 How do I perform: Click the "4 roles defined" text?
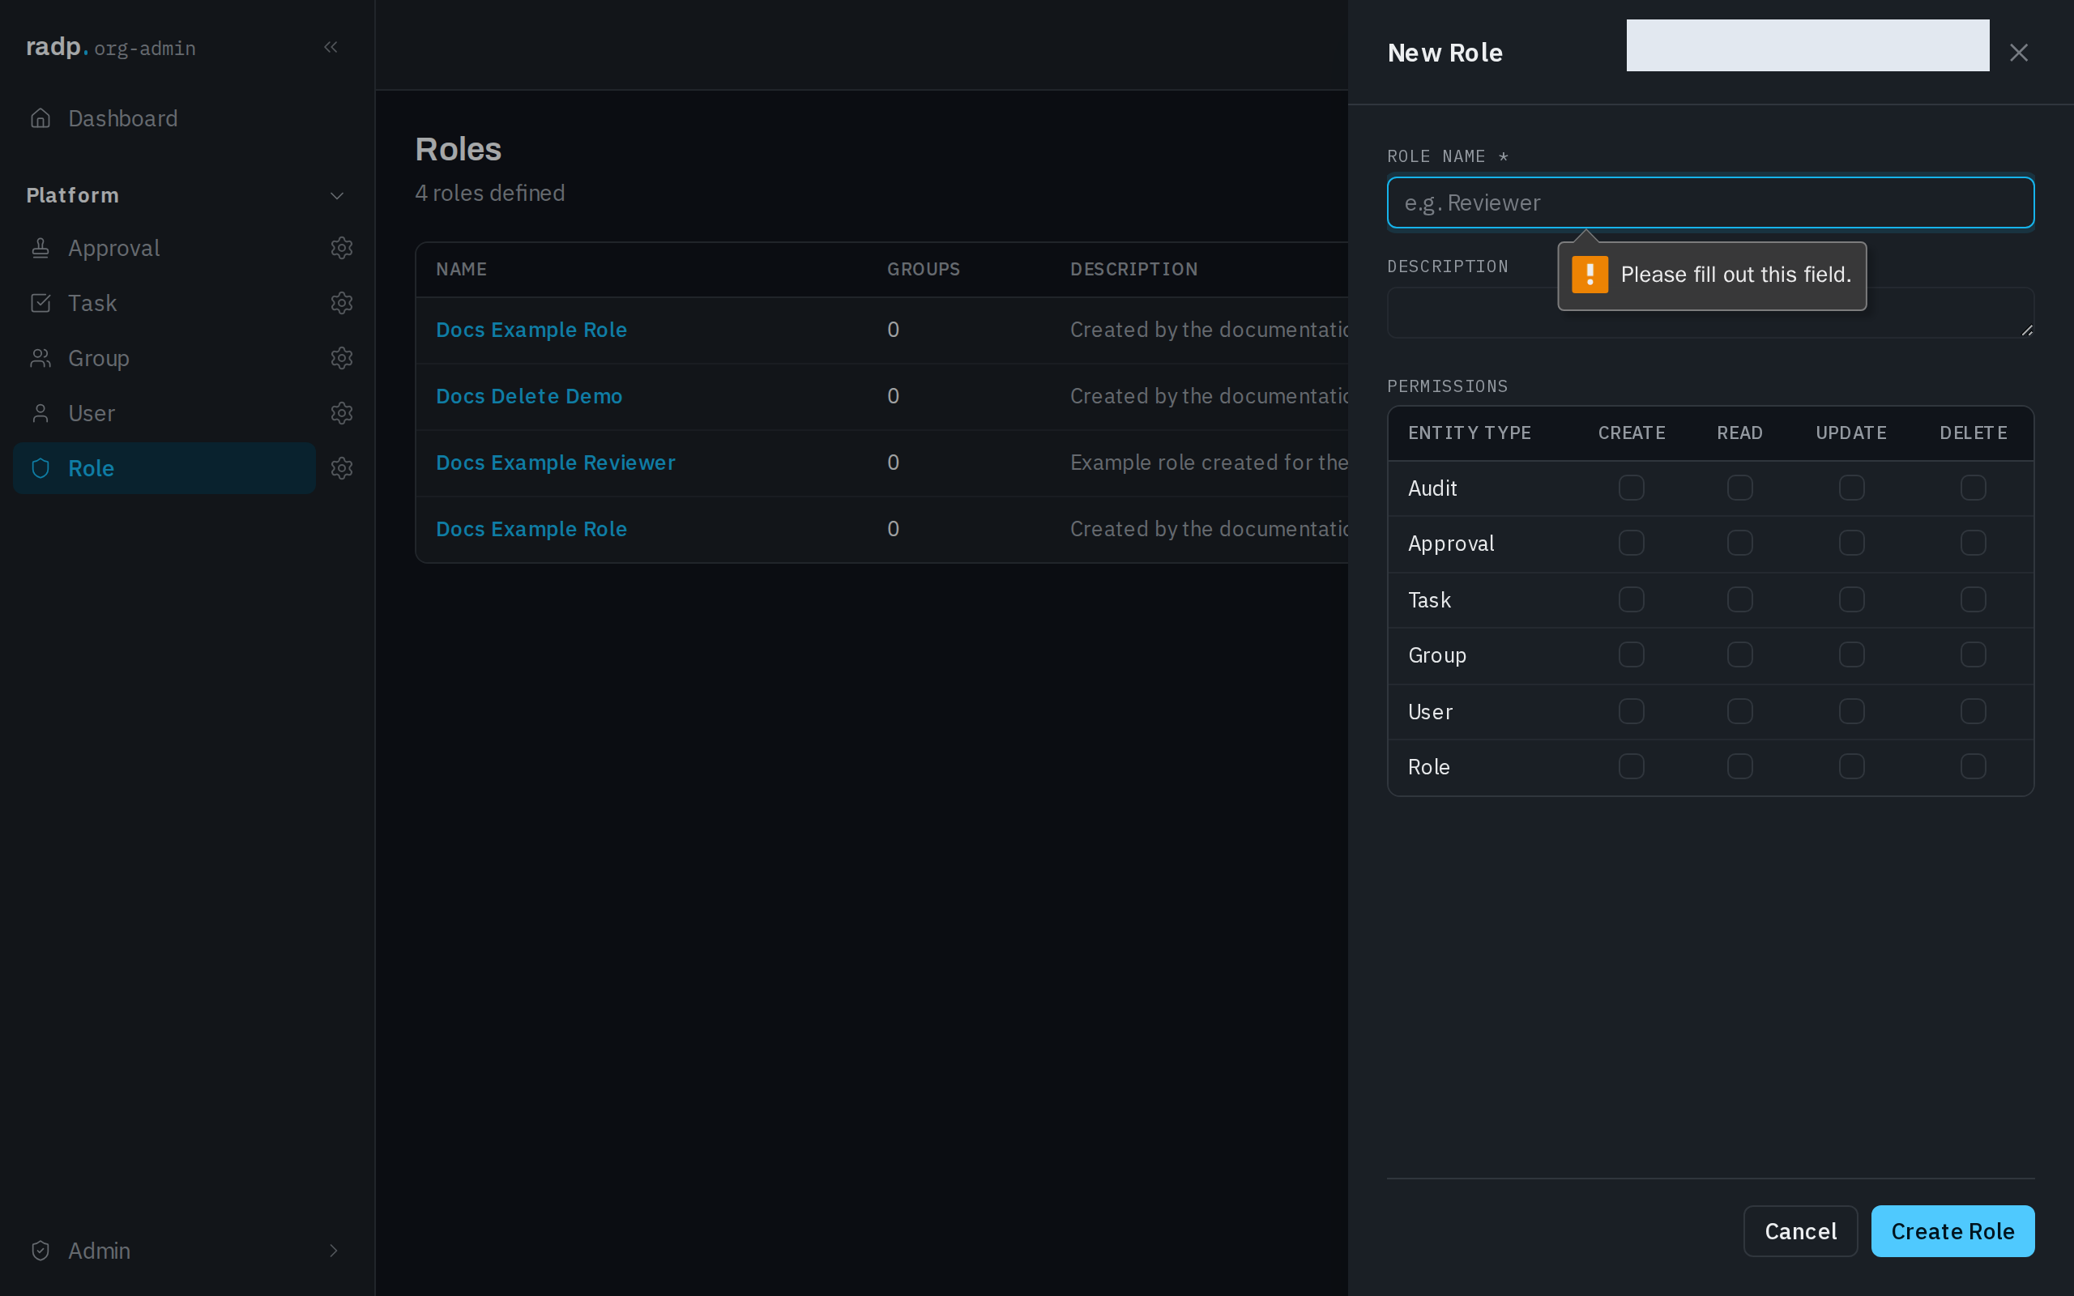pos(490,193)
